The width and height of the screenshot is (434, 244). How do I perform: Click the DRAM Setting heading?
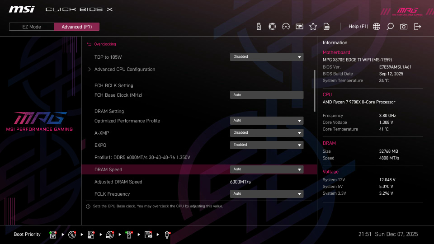point(109,111)
